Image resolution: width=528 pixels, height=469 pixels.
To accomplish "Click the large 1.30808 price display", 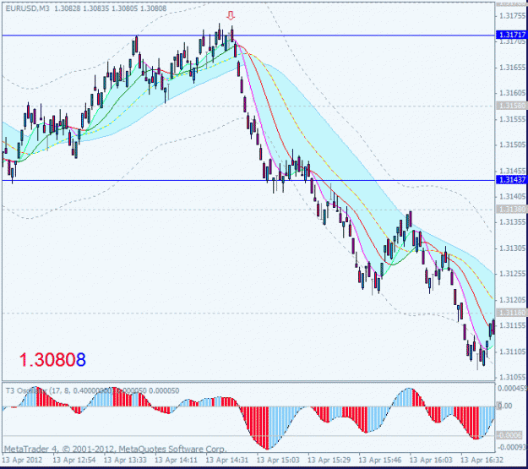I will (52, 359).
